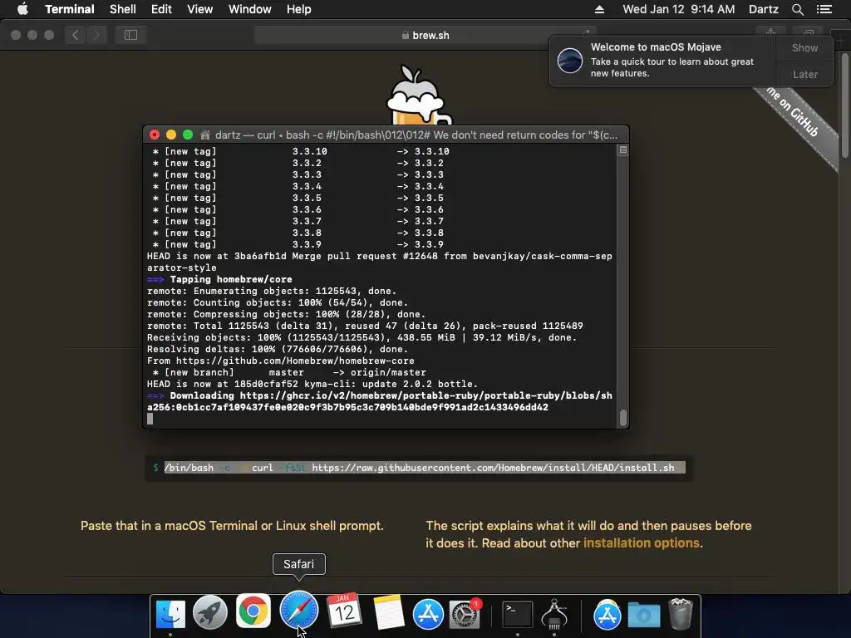Open the Help menu
The image size is (851, 638).
pyautogui.click(x=298, y=9)
